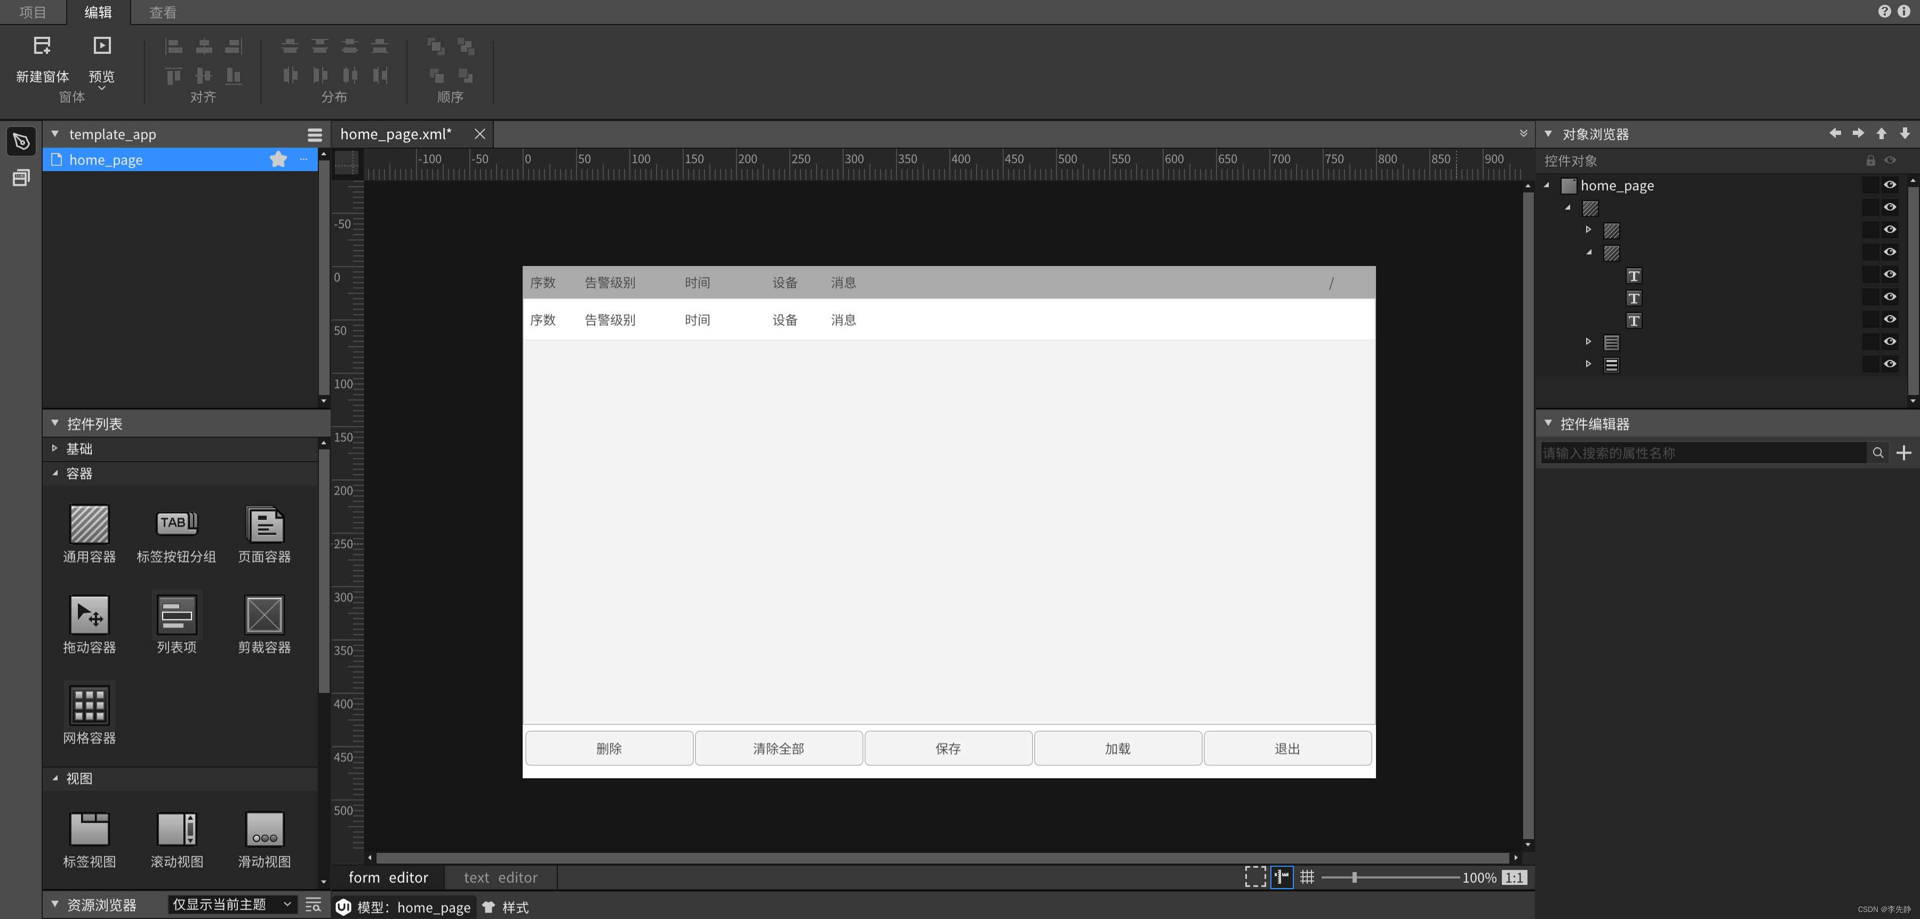The image size is (1920, 919).
Task: Open the 样式 style tab at bottom
Action: (506, 907)
